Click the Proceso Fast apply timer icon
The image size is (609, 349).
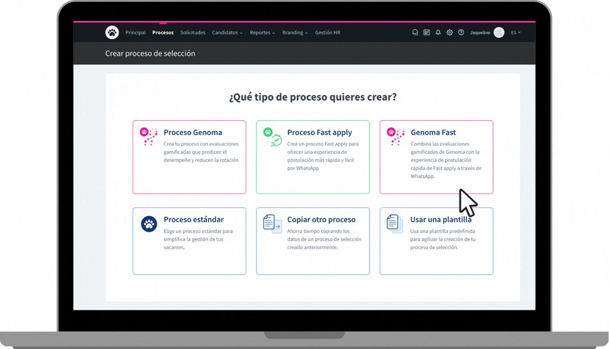pos(273,136)
